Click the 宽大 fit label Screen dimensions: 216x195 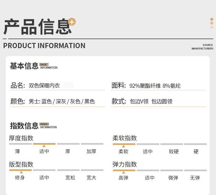[x=91, y=177]
